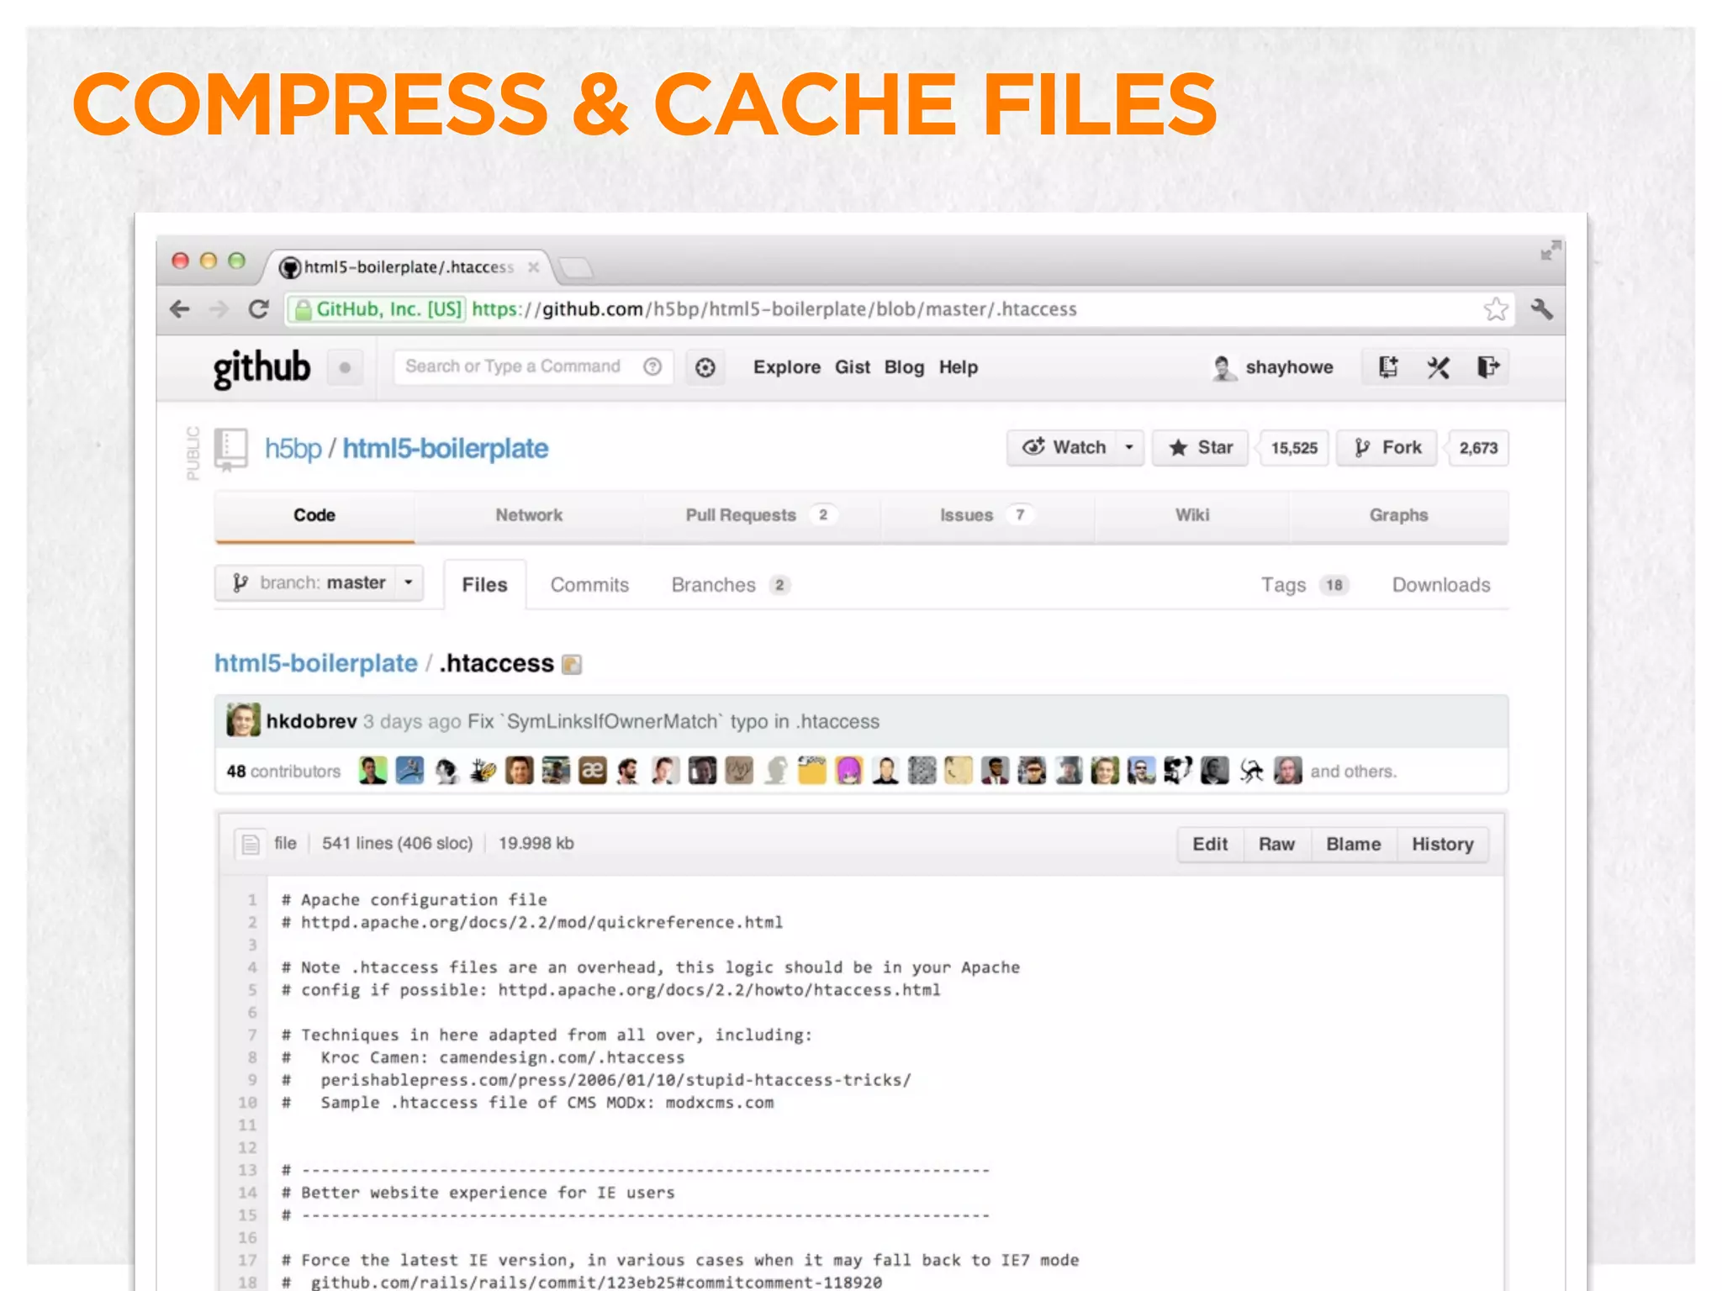
Task: Expand the Watch dropdown arrow
Action: coord(1130,448)
